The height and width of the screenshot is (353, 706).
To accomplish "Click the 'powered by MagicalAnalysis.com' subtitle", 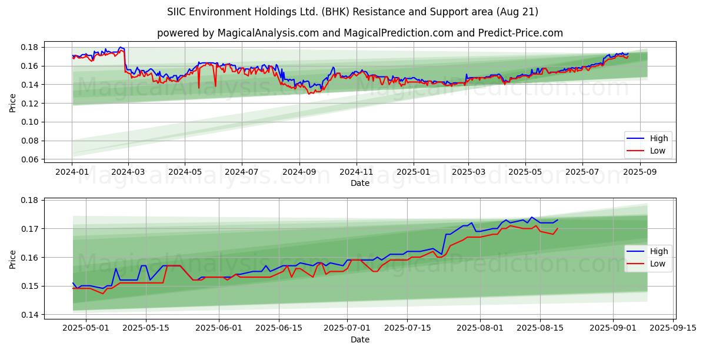I will 360,33.
